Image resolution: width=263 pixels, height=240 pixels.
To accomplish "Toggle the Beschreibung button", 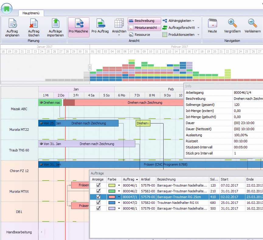I will point(144,21).
